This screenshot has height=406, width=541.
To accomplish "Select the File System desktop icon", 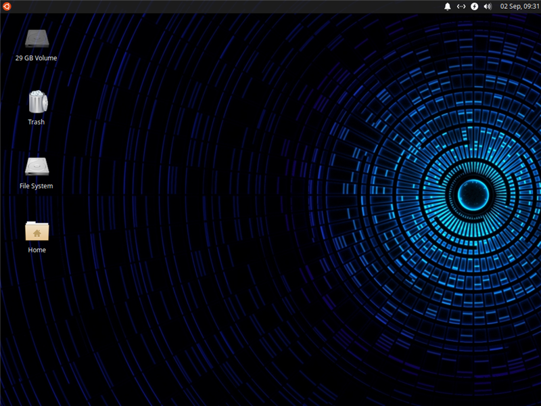I will (x=37, y=166).
